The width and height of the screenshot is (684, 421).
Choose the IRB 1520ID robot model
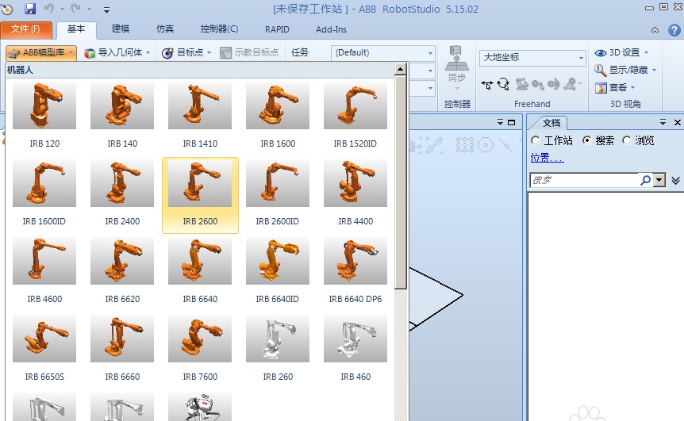(x=355, y=117)
